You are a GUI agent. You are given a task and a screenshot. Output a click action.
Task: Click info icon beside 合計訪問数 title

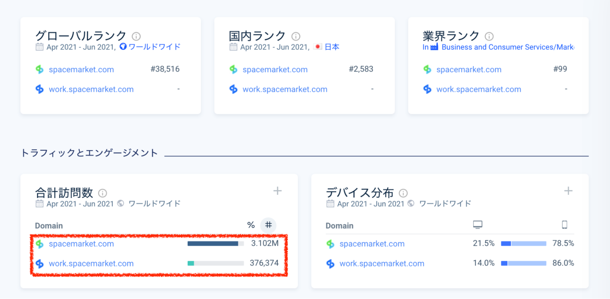click(x=103, y=193)
